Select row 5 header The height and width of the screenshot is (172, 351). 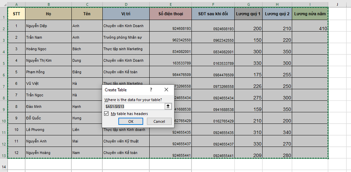[4, 60]
